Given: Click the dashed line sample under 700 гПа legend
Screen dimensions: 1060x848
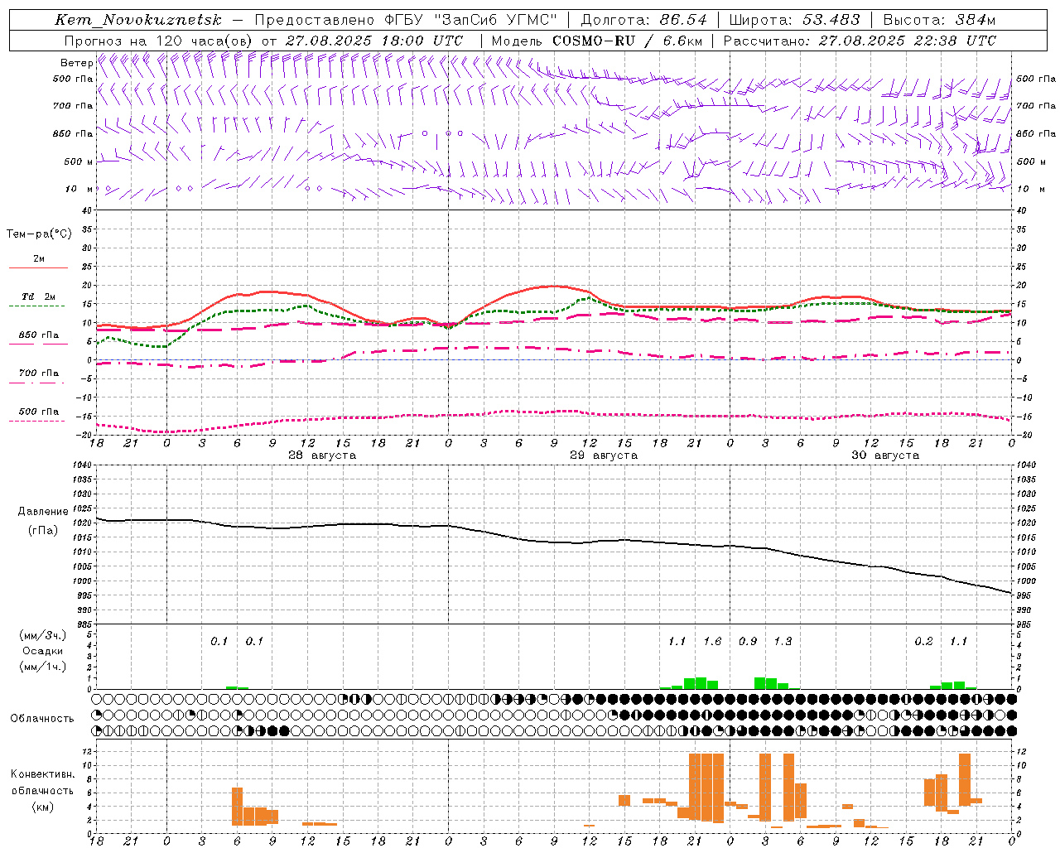Looking at the screenshot, I should point(36,383).
